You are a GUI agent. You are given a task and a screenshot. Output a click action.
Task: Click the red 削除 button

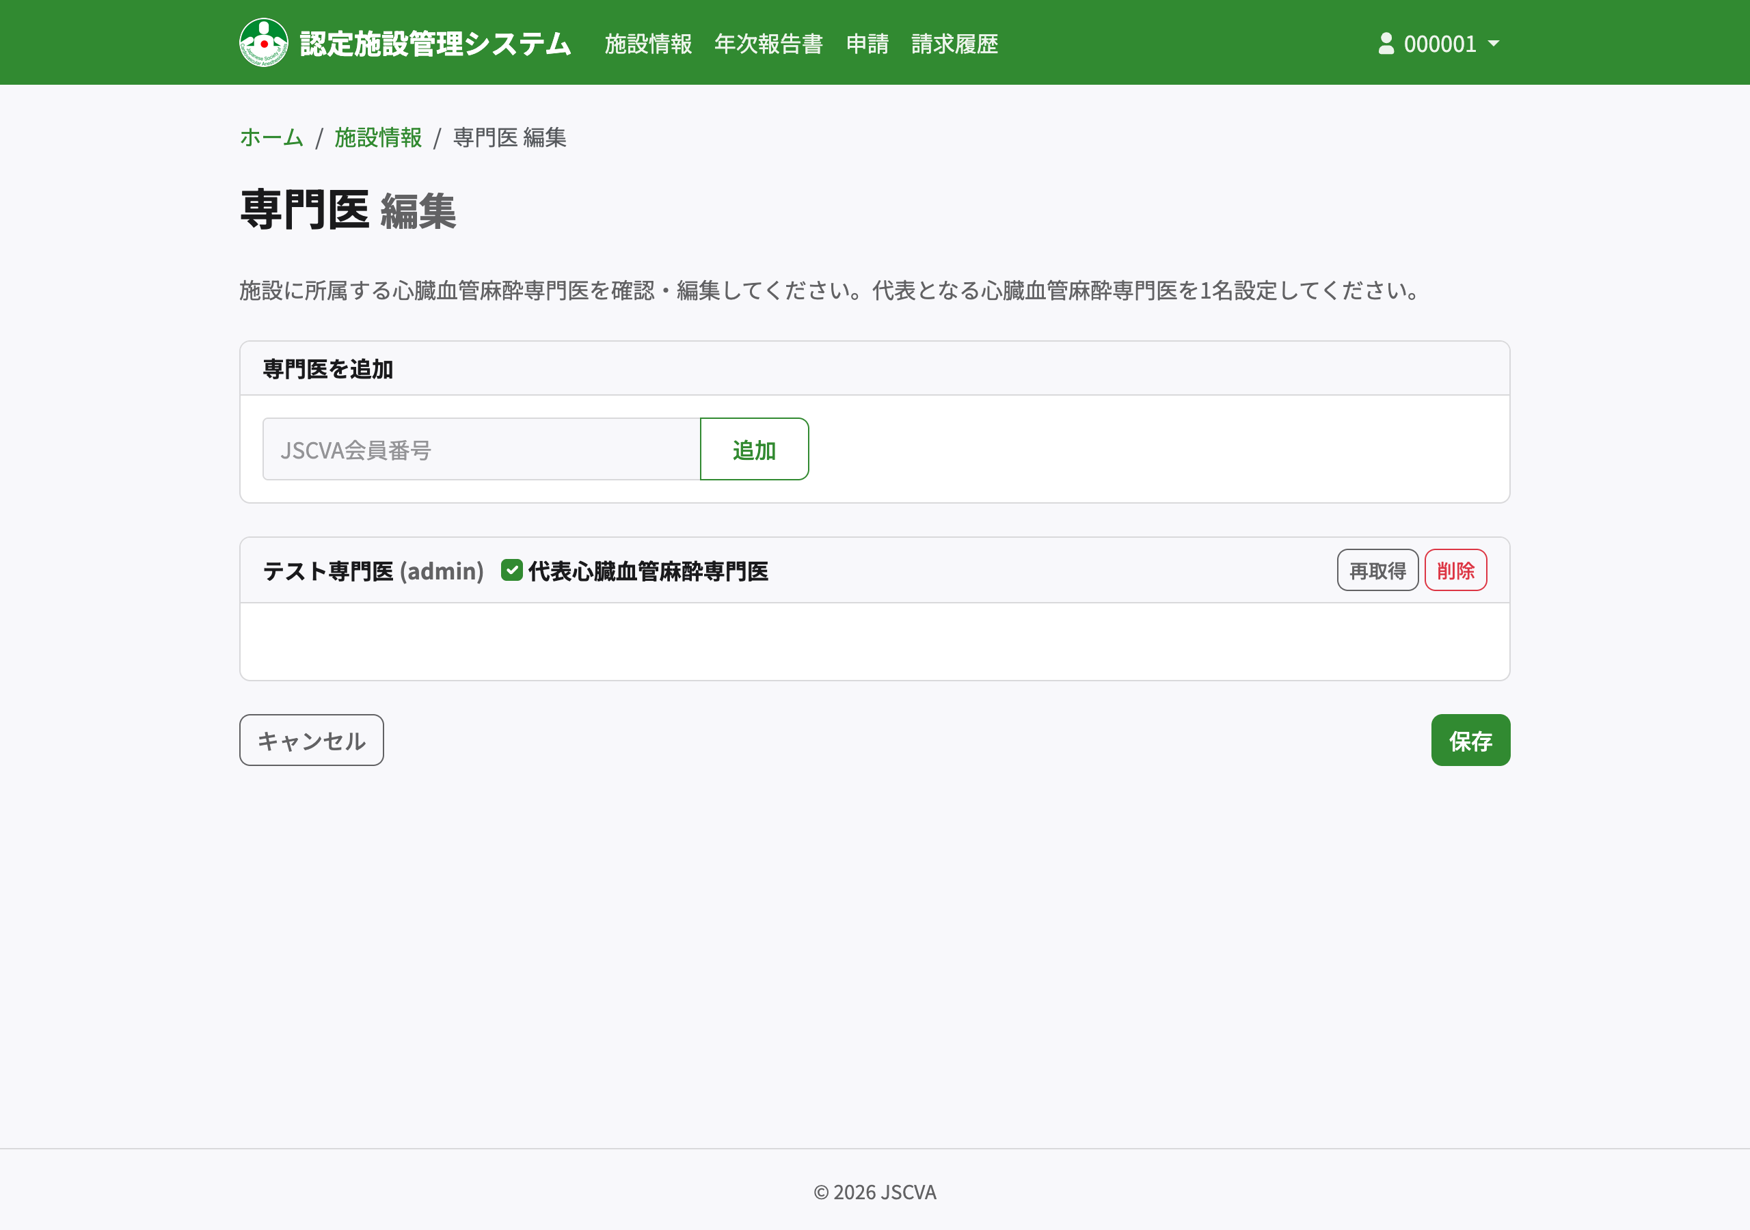(1456, 570)
